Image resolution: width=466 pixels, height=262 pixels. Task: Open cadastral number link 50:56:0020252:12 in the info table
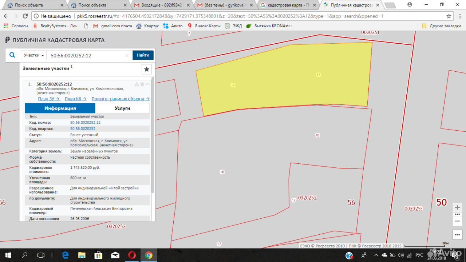click(x=85, y=123)
